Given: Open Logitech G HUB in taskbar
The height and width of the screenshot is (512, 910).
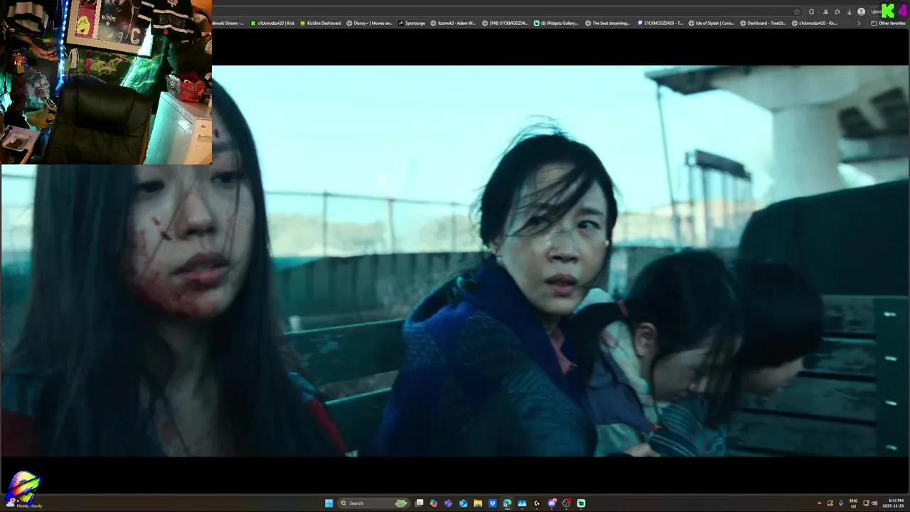Looking at the screenshot, I should [537, 503].
